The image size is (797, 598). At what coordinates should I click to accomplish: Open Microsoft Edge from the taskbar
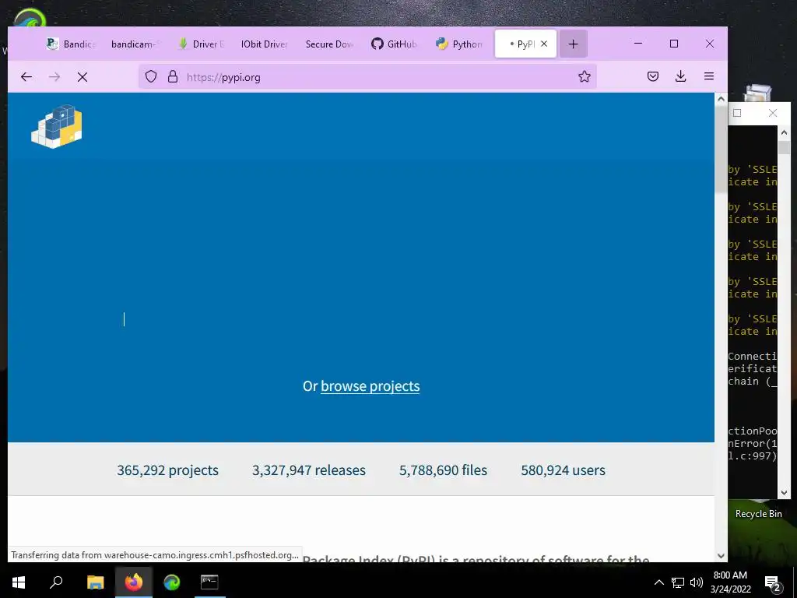coord(172,582)
